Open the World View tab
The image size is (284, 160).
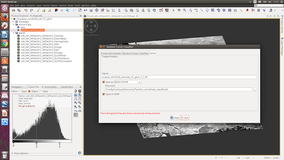pyautogui.click(x=67, y=87)
